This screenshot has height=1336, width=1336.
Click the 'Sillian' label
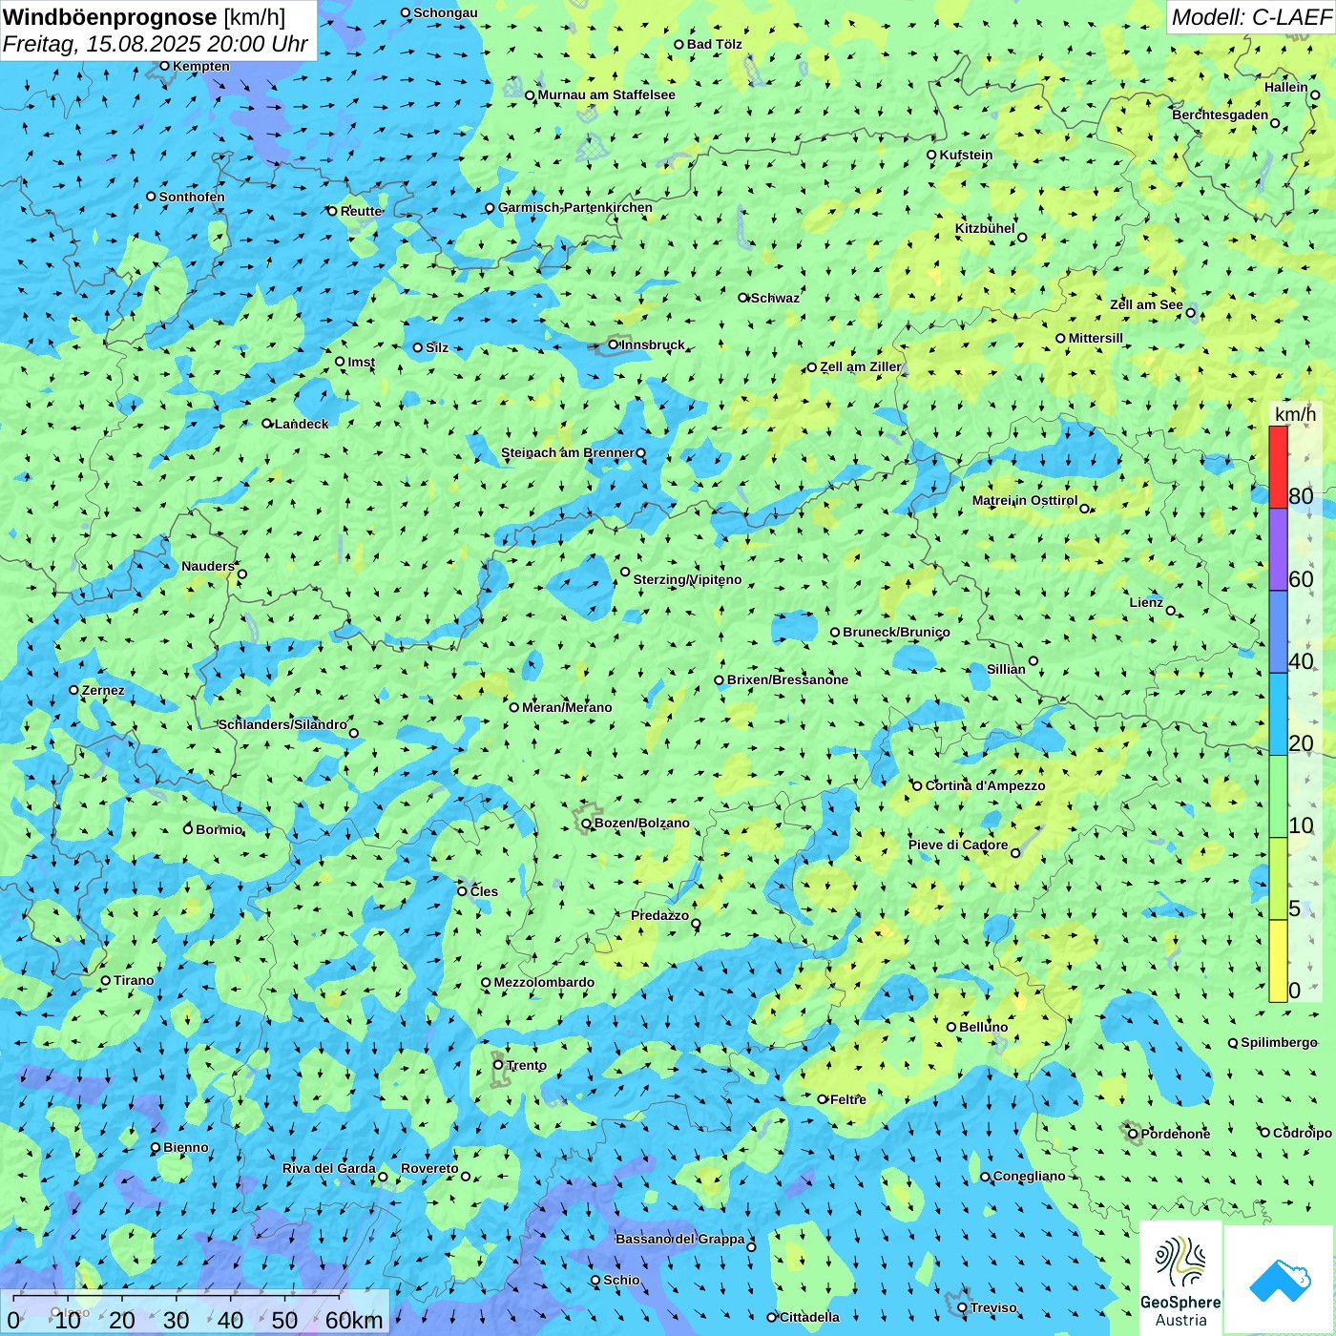pyautogui.click(x=1006, y=669)
